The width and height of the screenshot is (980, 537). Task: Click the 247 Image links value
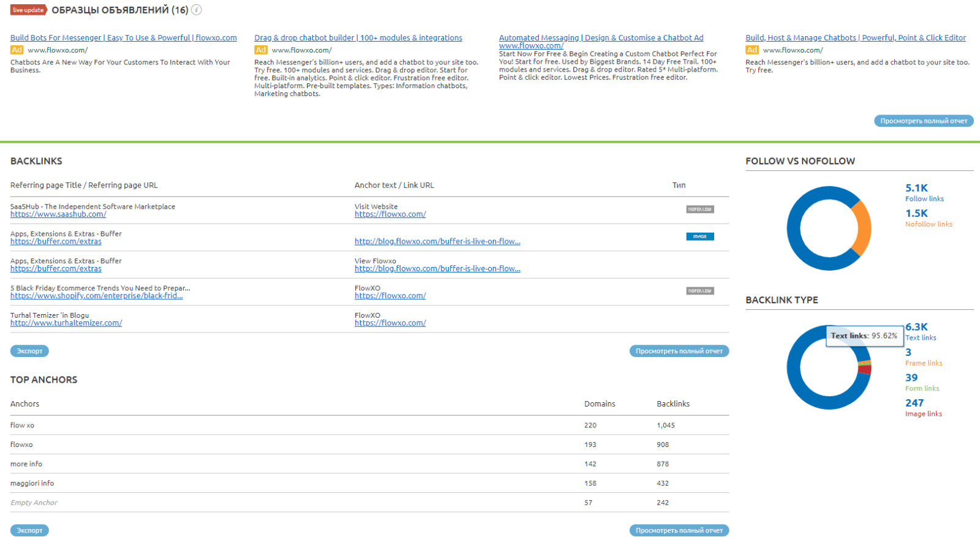coord(914,403)
